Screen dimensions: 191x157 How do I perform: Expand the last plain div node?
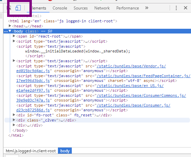click(x=14, y=125)
